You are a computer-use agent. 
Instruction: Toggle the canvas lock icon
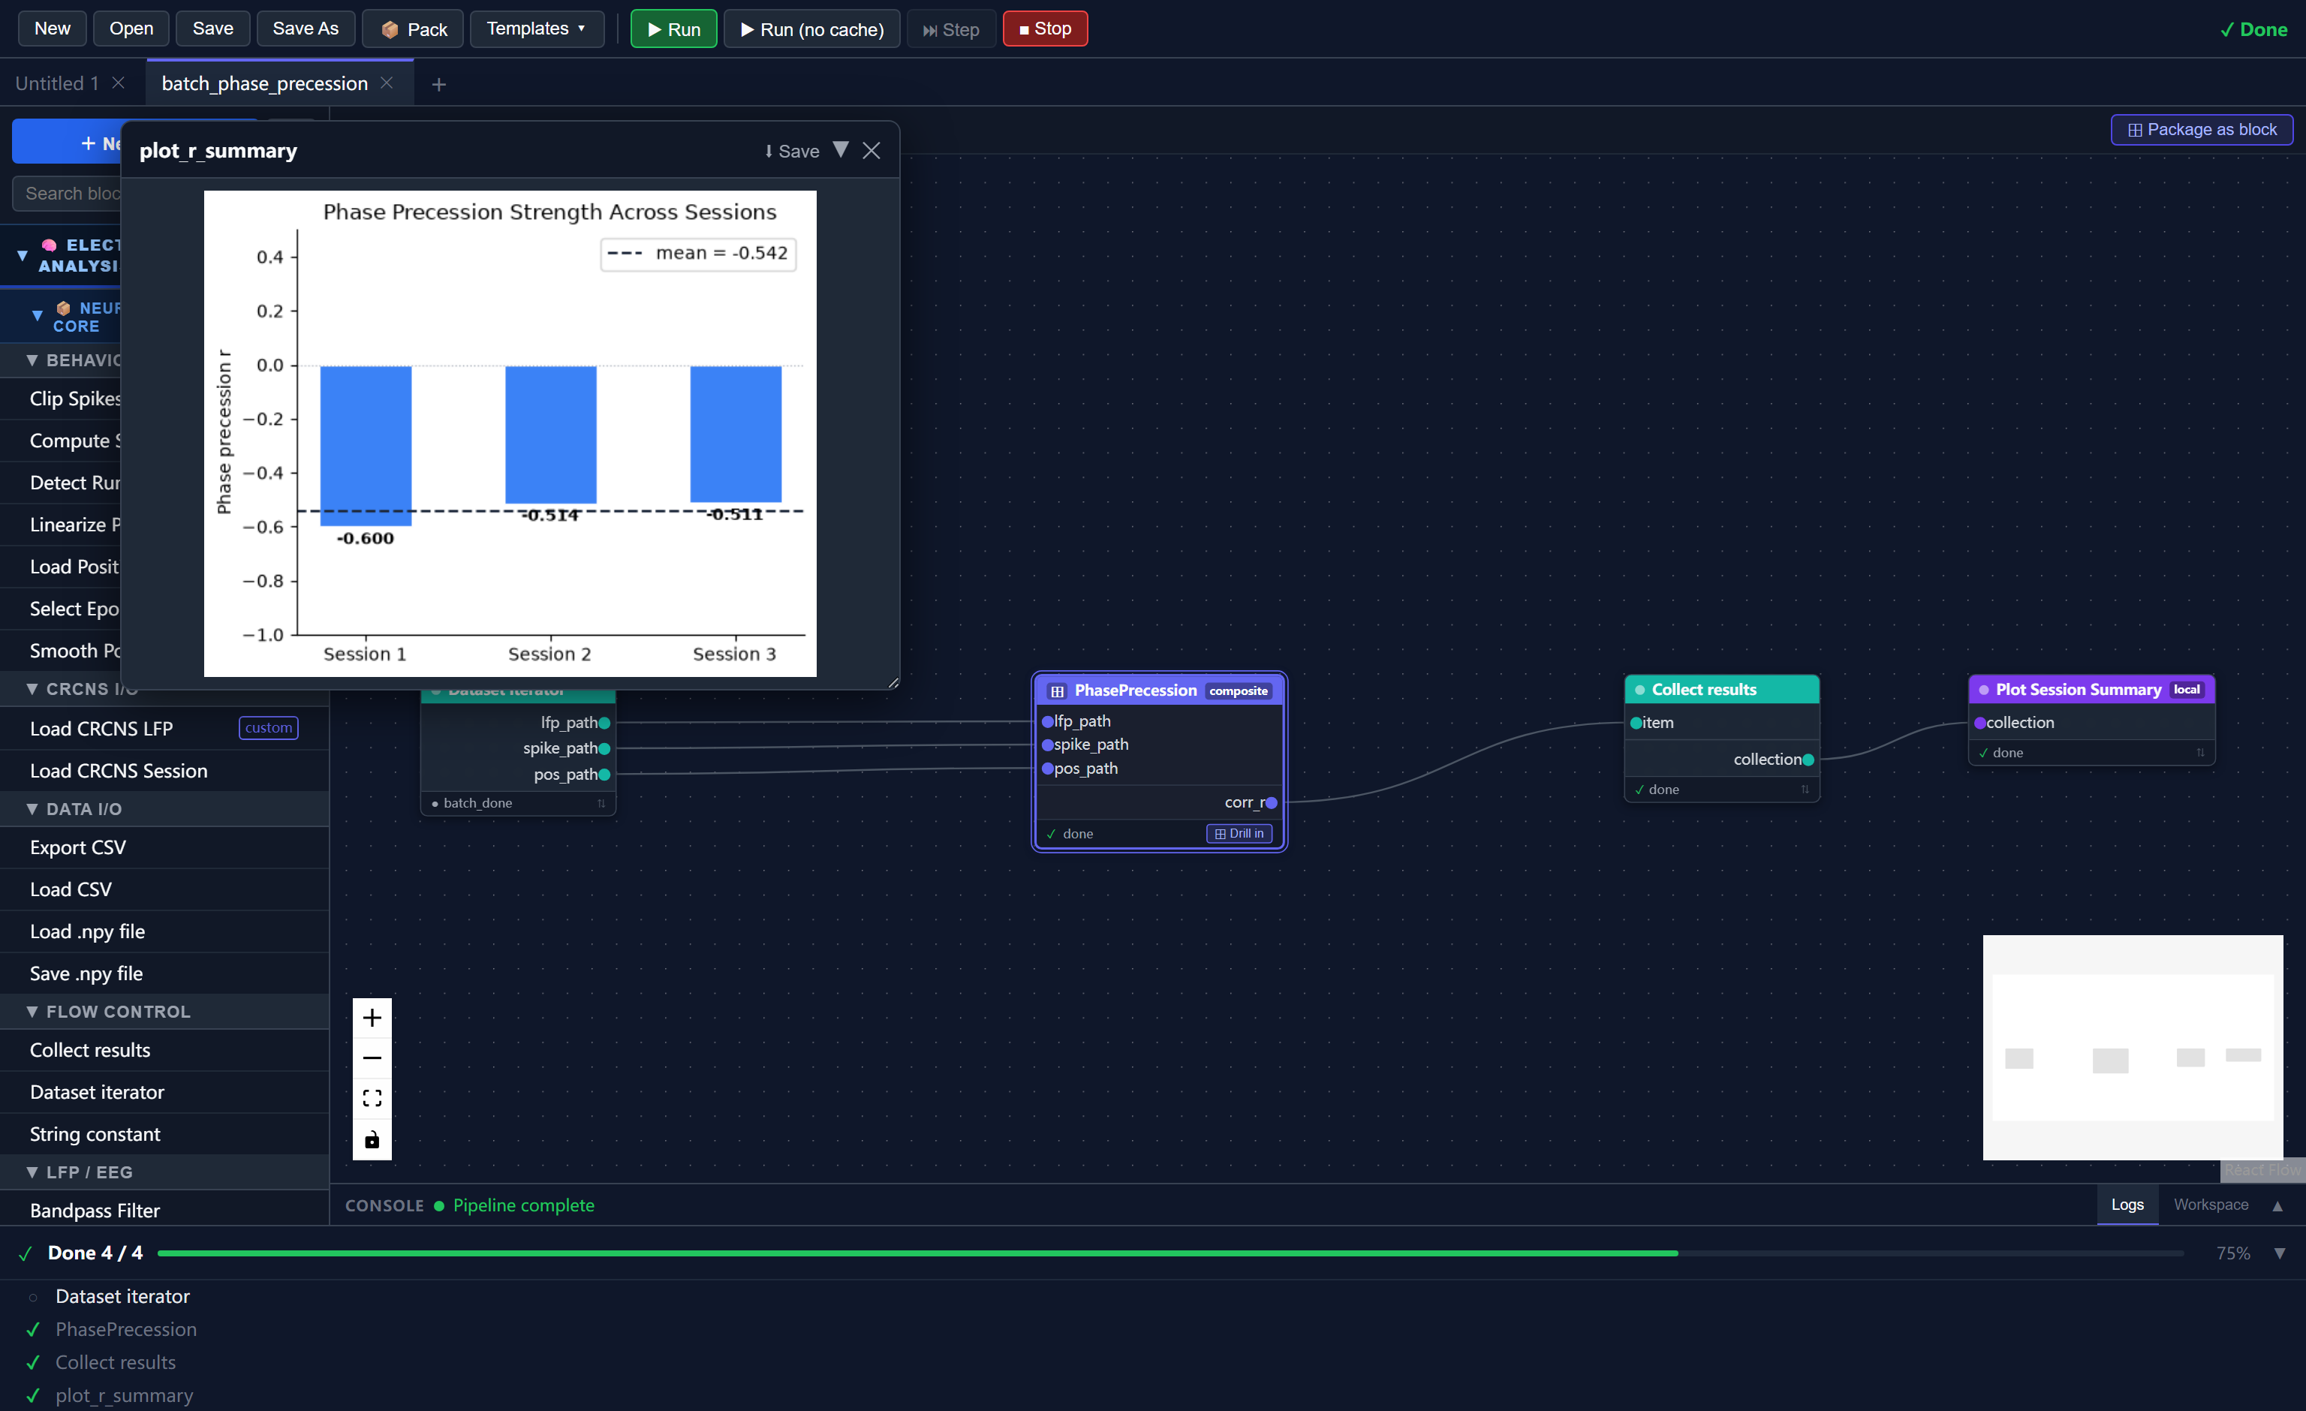[x=372, y=1139]
